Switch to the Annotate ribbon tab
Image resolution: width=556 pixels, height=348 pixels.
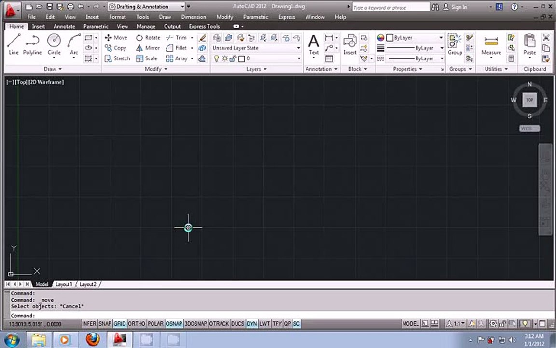coord(64,26)
